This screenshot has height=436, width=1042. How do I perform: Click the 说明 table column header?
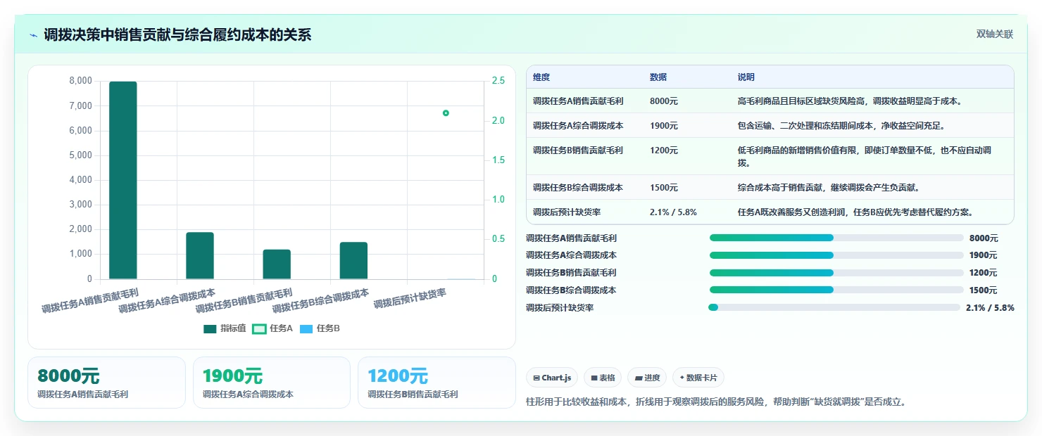746,77
